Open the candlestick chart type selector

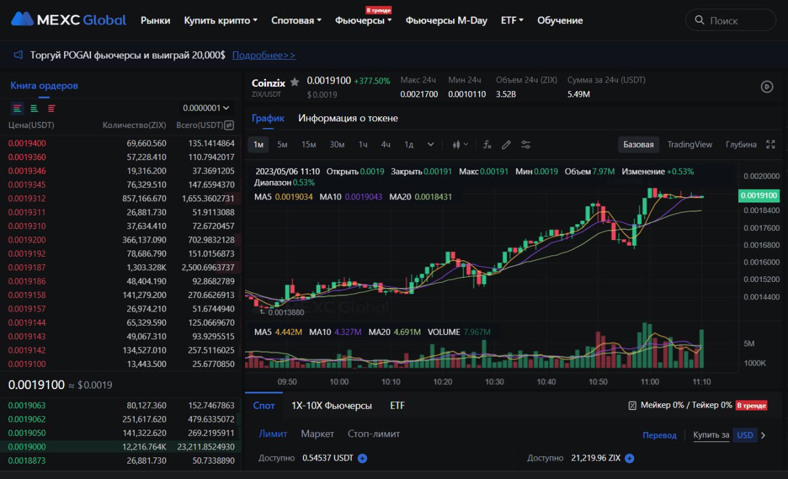tap(460, 145)
